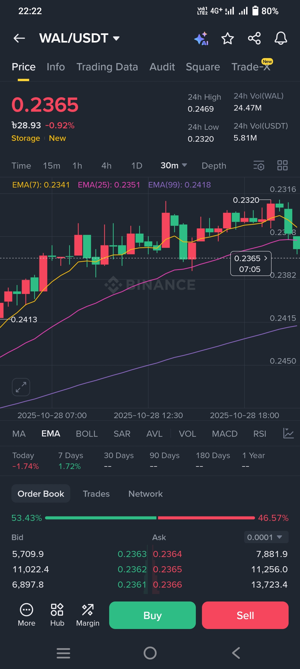
Task: Open price alerts bell icon
Action: (281, 38)
